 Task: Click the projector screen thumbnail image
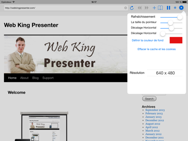click(44, 126)
